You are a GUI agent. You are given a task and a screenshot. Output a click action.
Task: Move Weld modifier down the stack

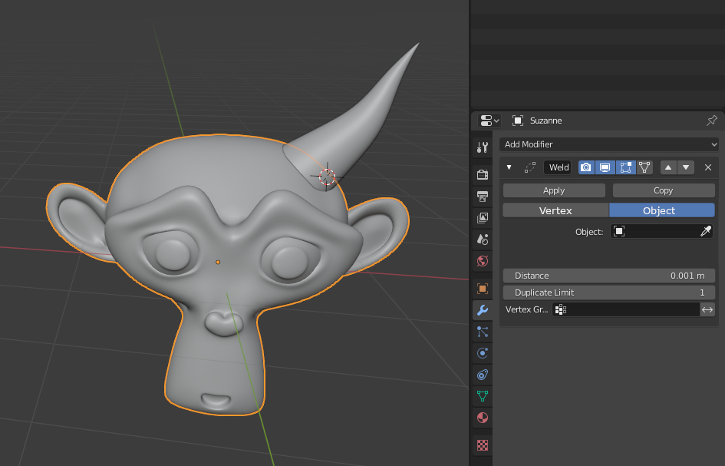(x=686, y=167)
